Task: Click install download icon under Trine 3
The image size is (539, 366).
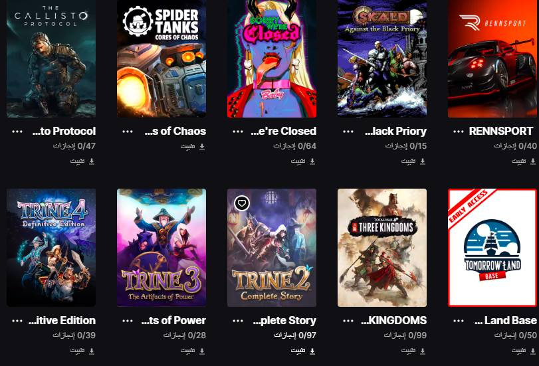Action: pos(202,351)
